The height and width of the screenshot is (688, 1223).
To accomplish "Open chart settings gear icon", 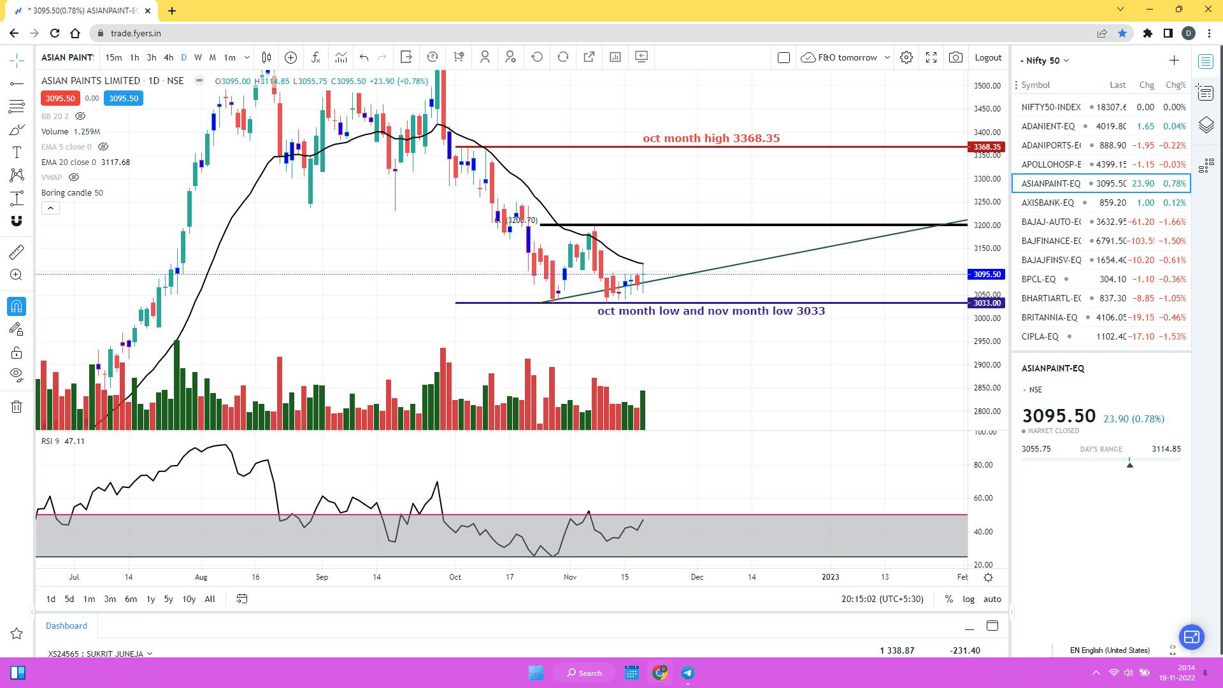I will [x=906, y=57].
